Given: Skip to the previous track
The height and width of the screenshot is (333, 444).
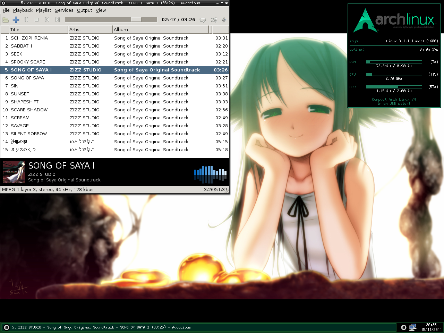Looking at the screenshot, I should coord(47,20).
